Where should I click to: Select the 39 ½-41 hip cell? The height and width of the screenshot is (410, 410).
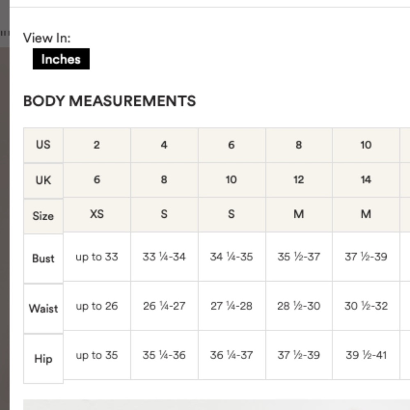point(366,355)
